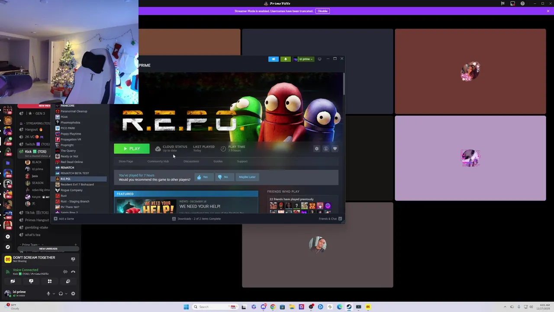
Task: Open the Store Page tab
Action: click(x=126, y=161)
